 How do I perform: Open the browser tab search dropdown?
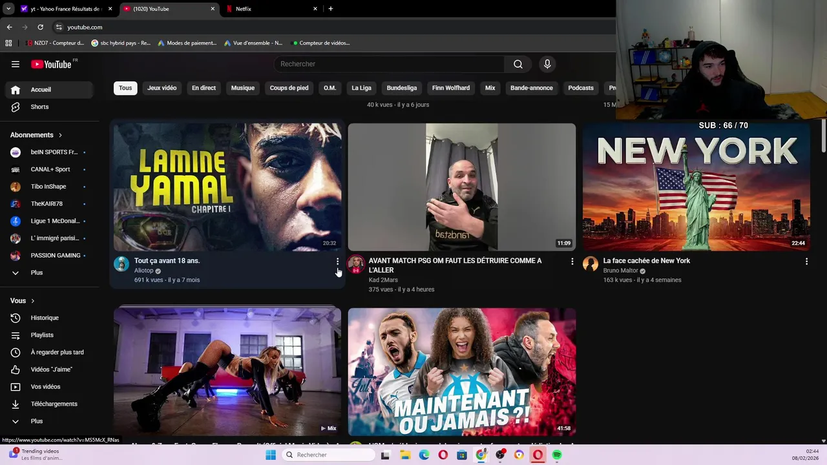[8, 9]
